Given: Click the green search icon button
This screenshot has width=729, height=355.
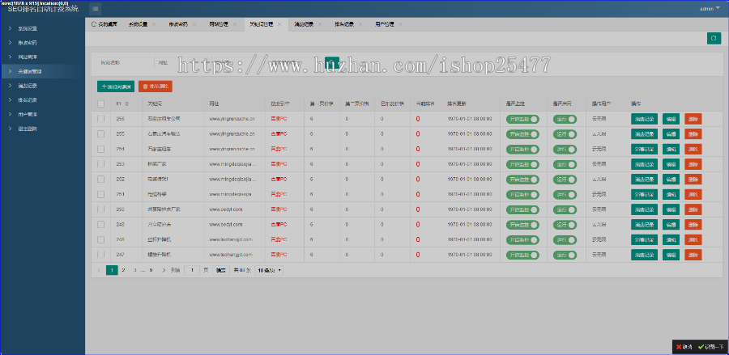Looking at the screenshot, I should pos(331,61).
